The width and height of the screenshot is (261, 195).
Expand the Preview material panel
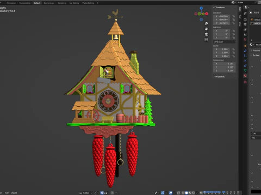pyautogui.click(x=256, y=50)
